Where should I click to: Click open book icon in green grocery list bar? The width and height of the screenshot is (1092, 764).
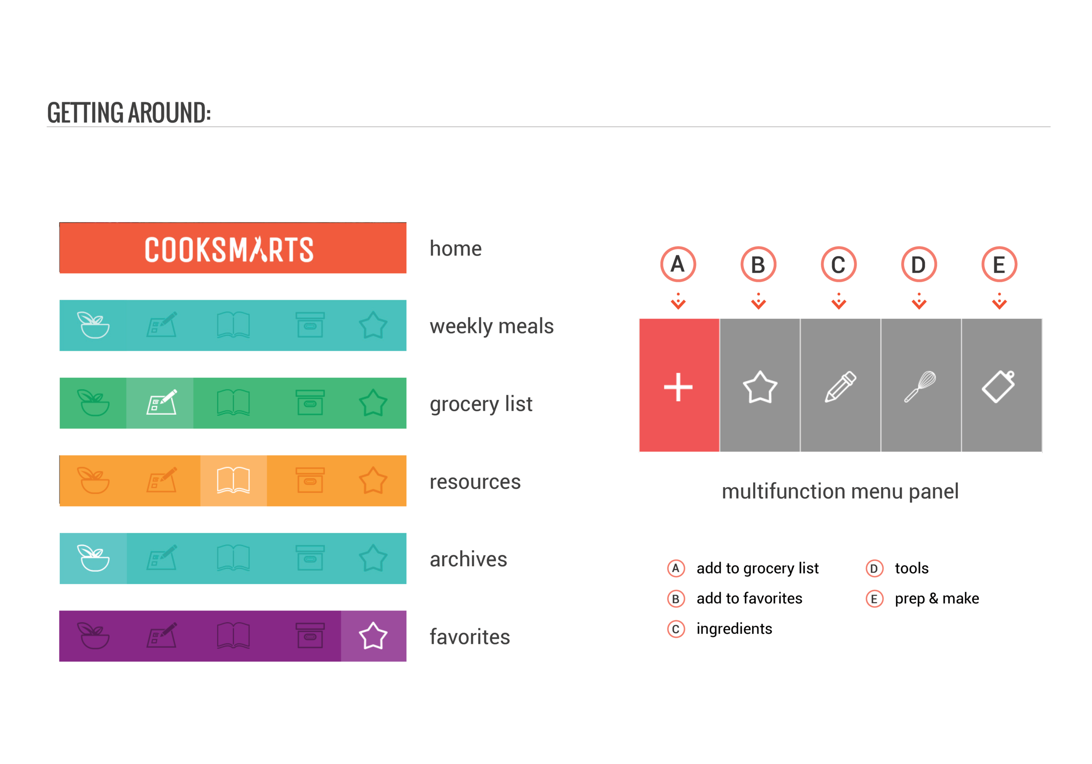[233, 403]
